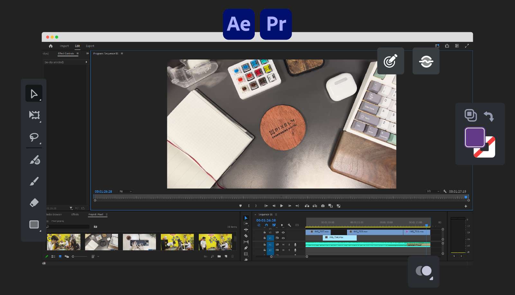Click the Project panel search field
The width and height of the screenshot is (515, 295).
click(68, 227)
